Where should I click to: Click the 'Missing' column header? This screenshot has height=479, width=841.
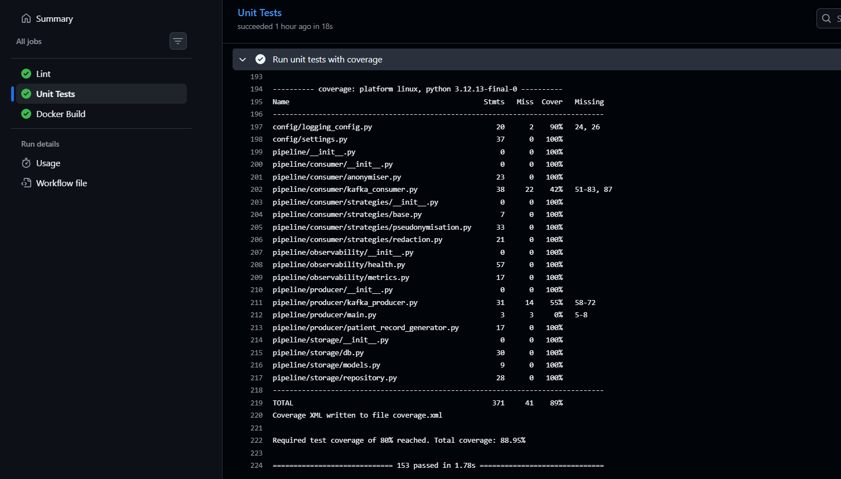pos(589,101)
